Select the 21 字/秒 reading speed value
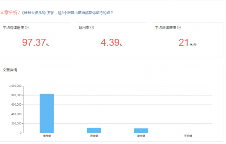The height and width of the screenshot is (144, 226). pyautogui.click(x=188, y=42)
